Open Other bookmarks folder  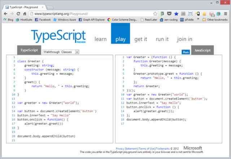pyautogui.click(x=215, y=19)
